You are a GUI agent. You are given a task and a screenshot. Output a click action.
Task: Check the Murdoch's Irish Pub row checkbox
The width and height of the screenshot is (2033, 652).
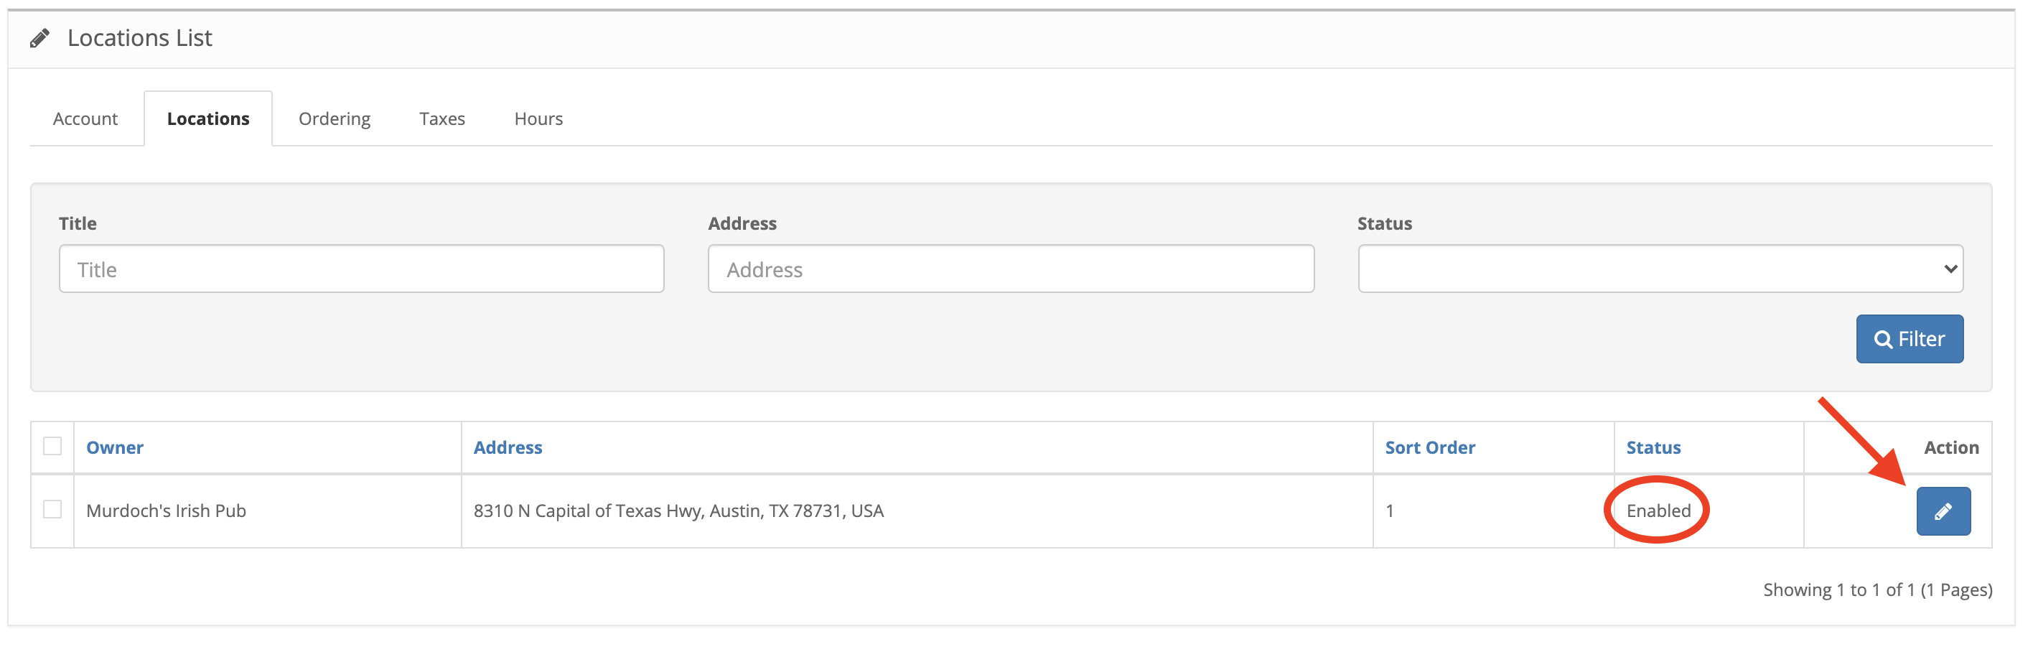[52, 509]
